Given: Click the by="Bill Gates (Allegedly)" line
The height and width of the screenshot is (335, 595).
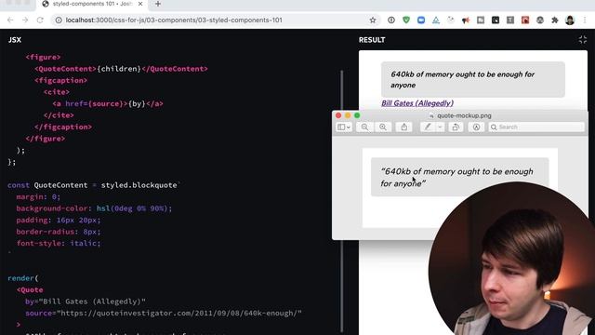Looking at the screenshot, I should (86, 301).
